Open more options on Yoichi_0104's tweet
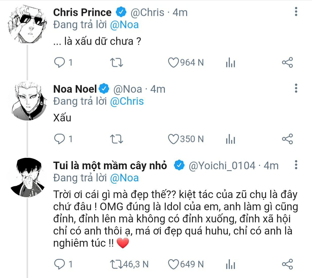The image size is (312, 278). coord(296,165)
